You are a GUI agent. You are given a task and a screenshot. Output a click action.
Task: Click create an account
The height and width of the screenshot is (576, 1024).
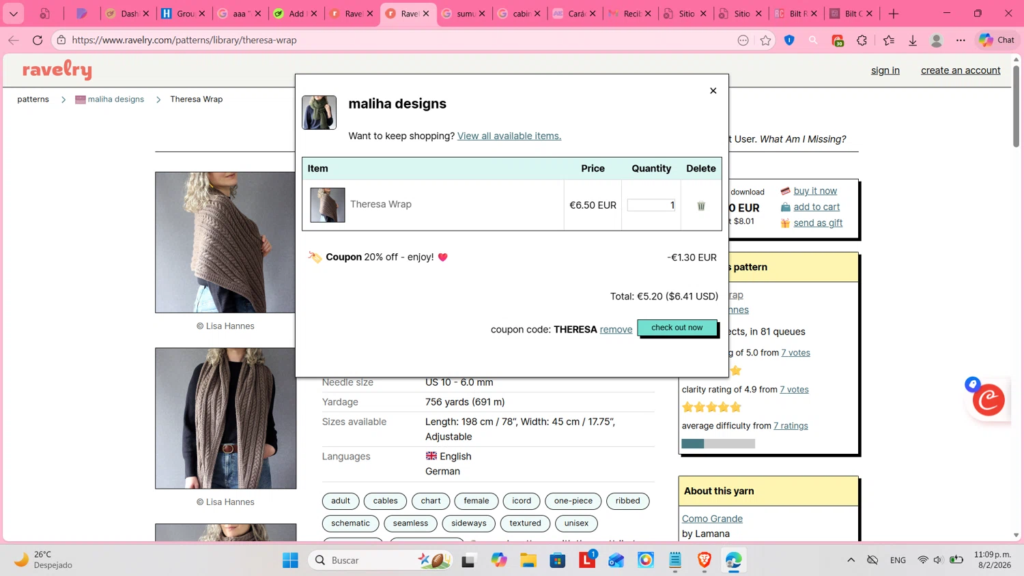(x=961, y=70)
